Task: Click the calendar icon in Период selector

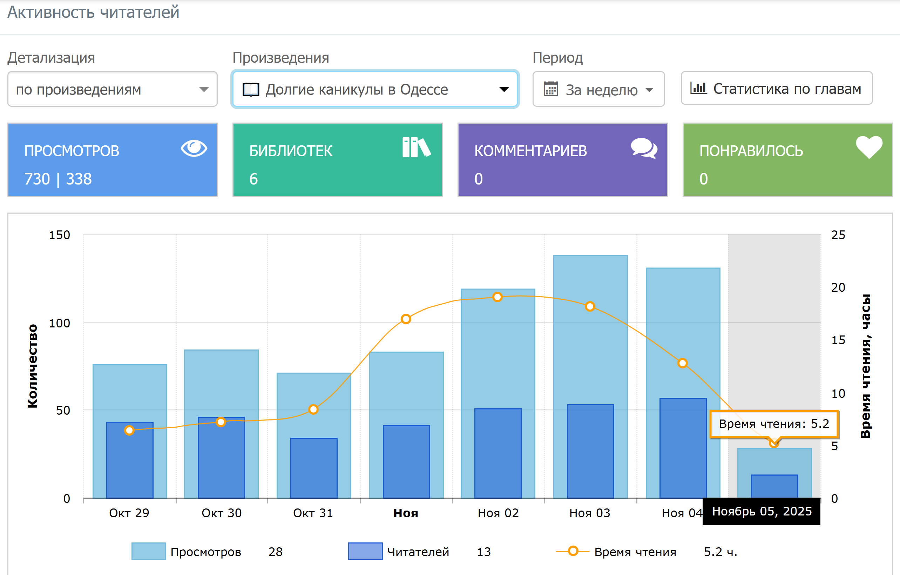Action: tap(550, 89)
